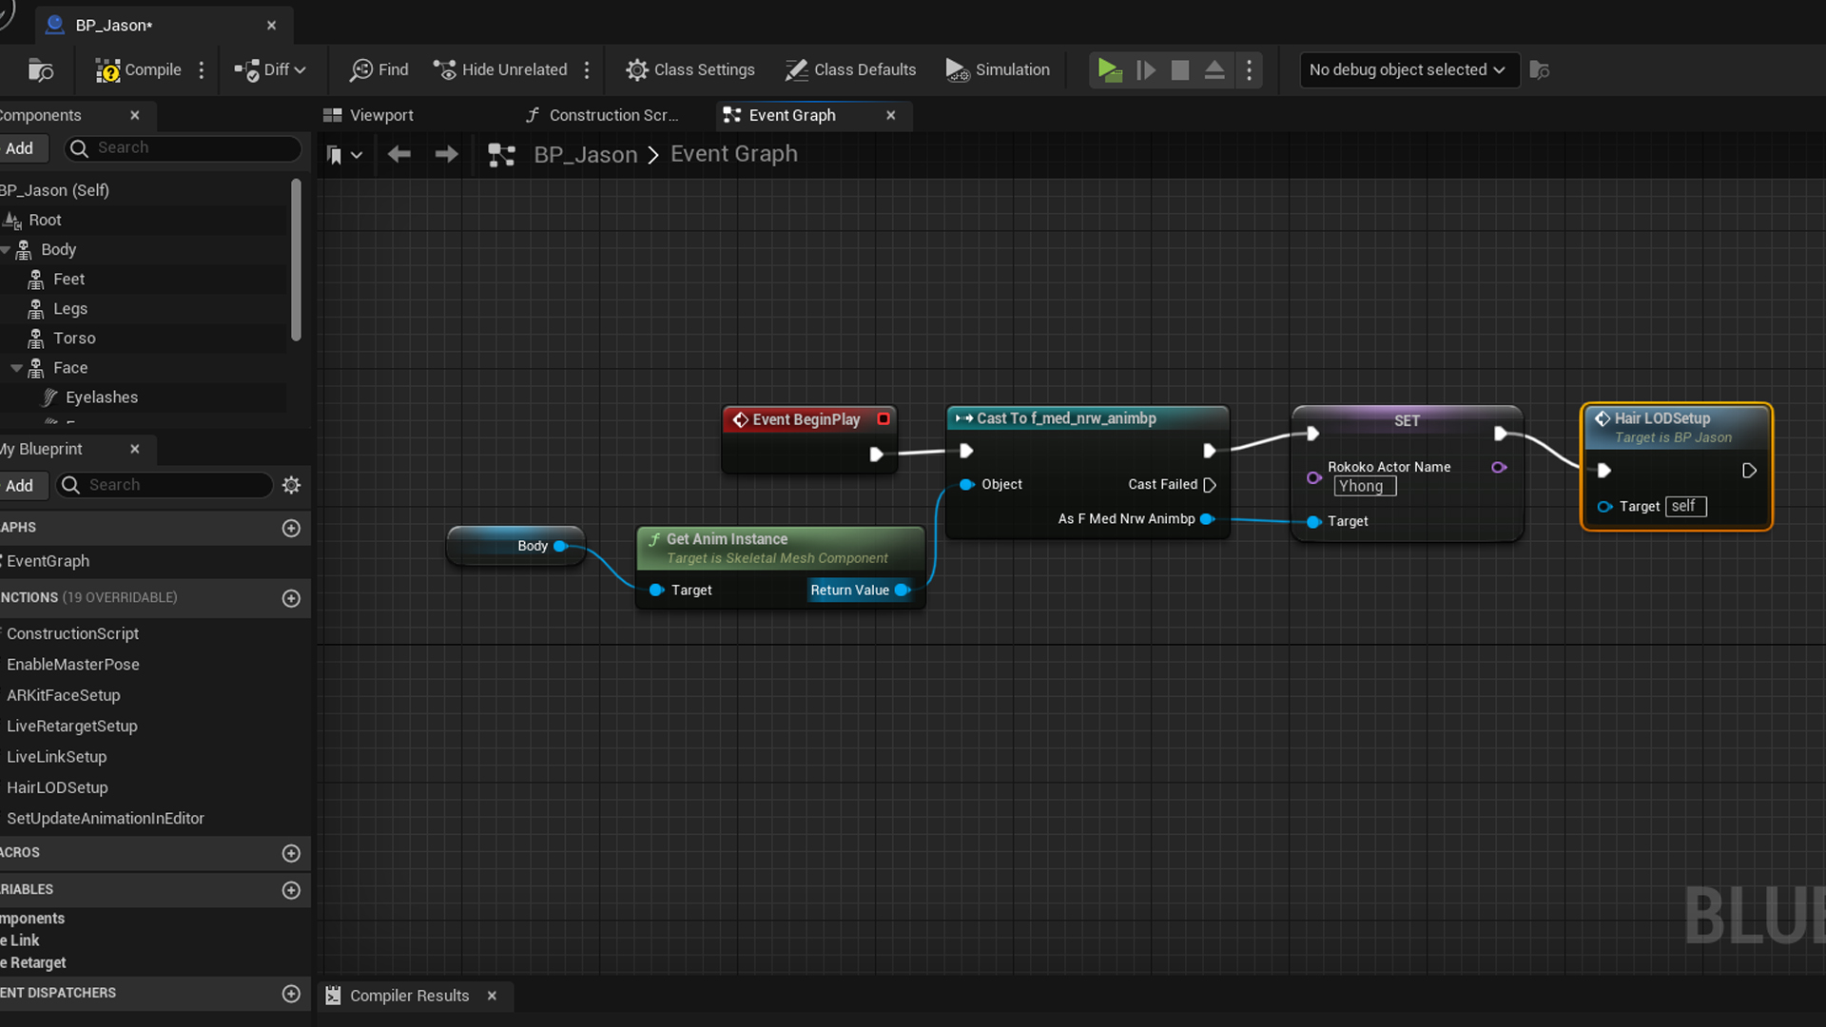Screen dimensions: 1826x1027
Task: Click the debug object locate icon
Action: [1540, 69]
